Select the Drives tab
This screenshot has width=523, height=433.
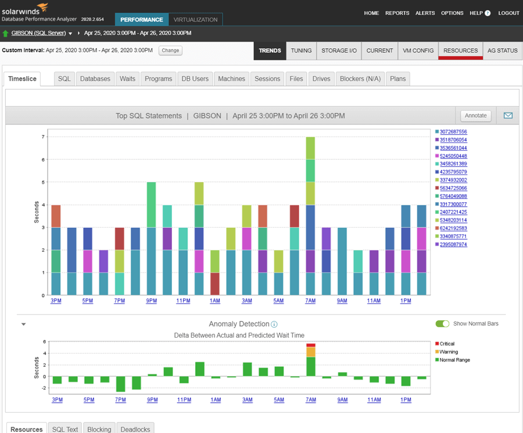click(321, 78)
